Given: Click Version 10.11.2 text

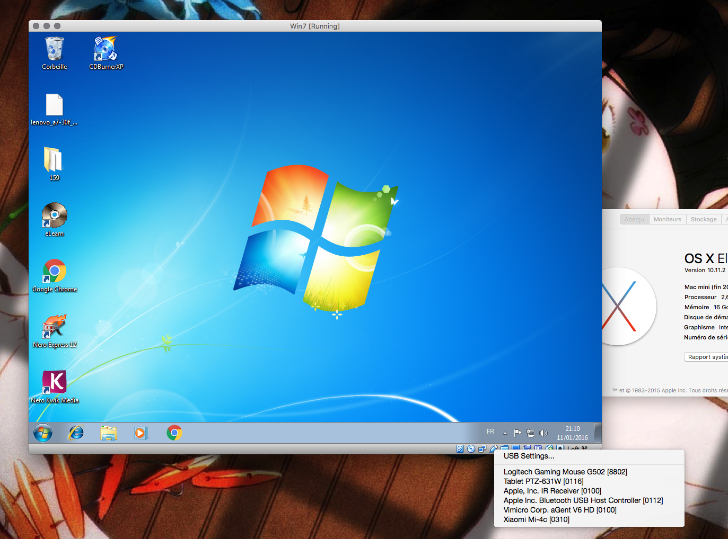Looking at the screenshot, I should (x=705, y=270).
